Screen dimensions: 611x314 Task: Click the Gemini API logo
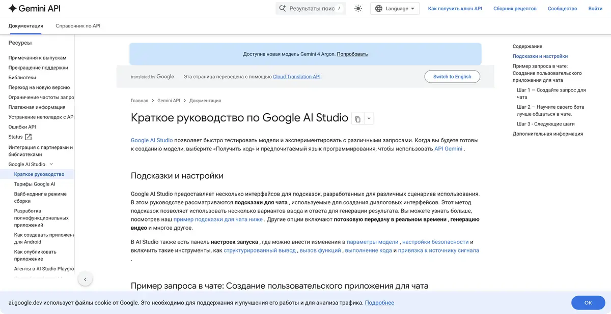coord(35,8)
